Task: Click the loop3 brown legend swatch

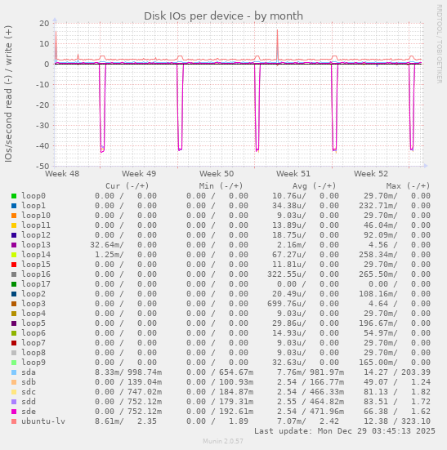Action: (14, 304)
